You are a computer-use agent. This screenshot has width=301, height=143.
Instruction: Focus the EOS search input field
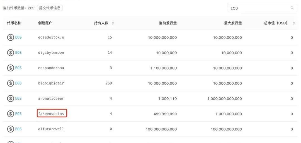(x=258, y=8)
